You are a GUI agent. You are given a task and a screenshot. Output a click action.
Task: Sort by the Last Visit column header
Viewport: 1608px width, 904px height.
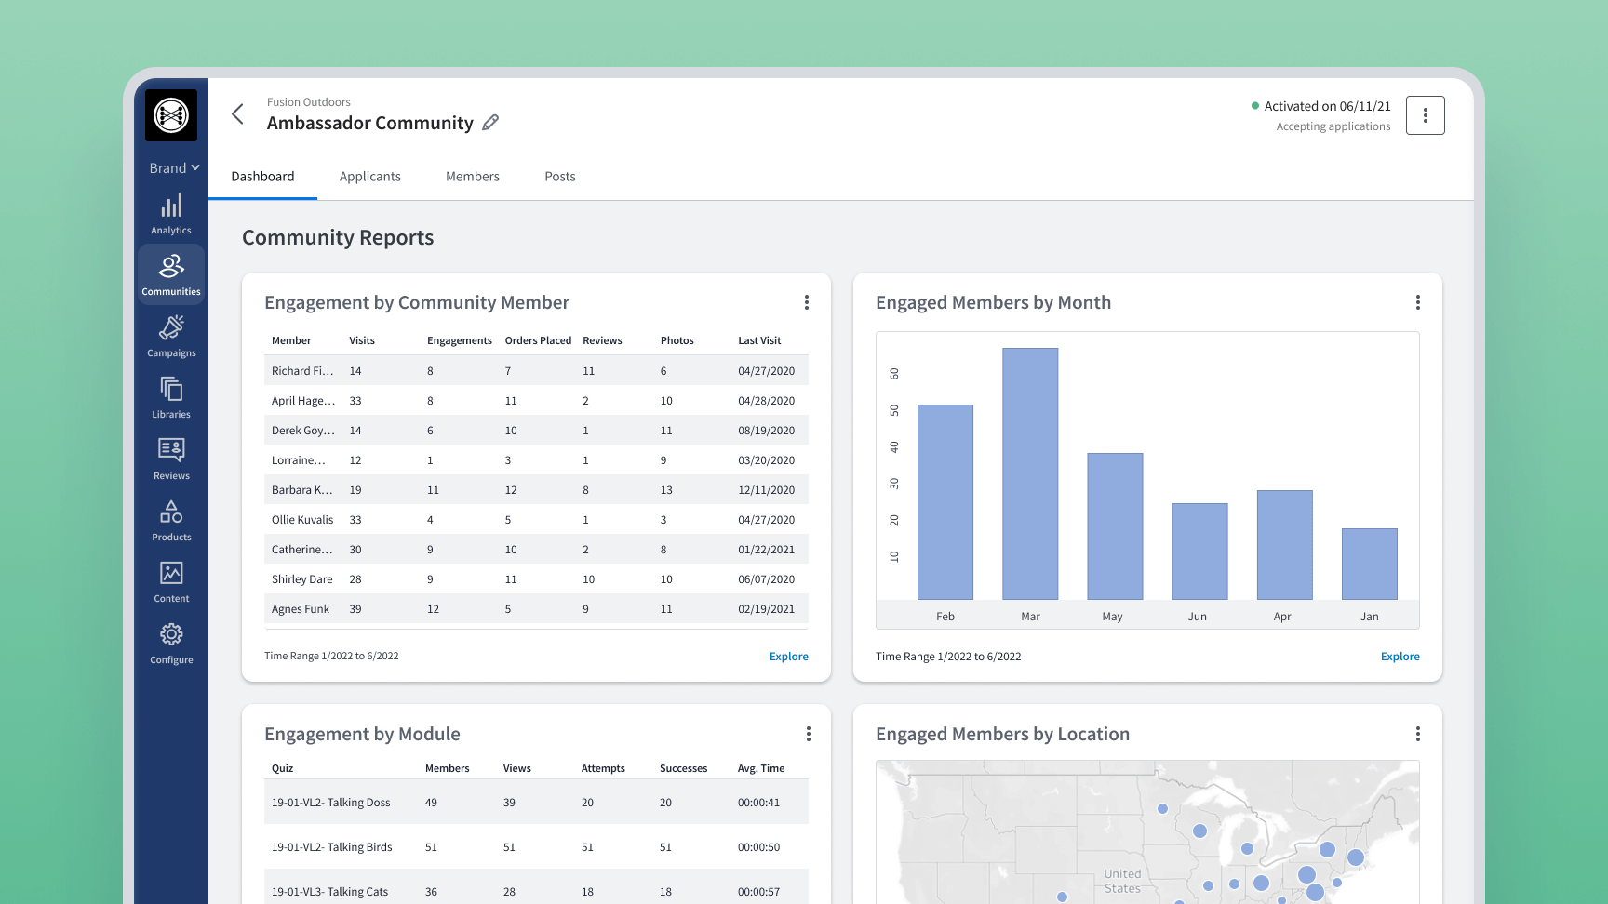pyautogui.click(x=759, y=340)
